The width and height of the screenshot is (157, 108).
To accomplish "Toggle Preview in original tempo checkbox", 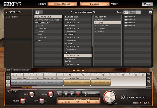I will [94, 12].
